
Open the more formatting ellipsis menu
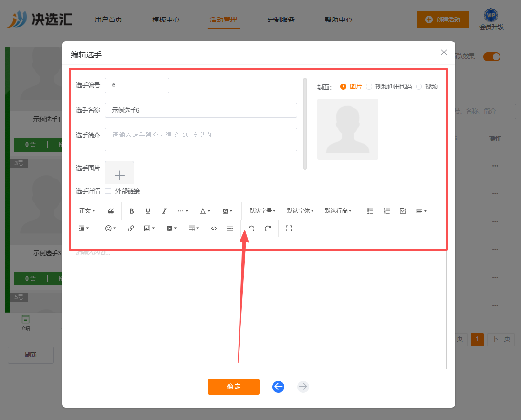click(x=183, y=211)
